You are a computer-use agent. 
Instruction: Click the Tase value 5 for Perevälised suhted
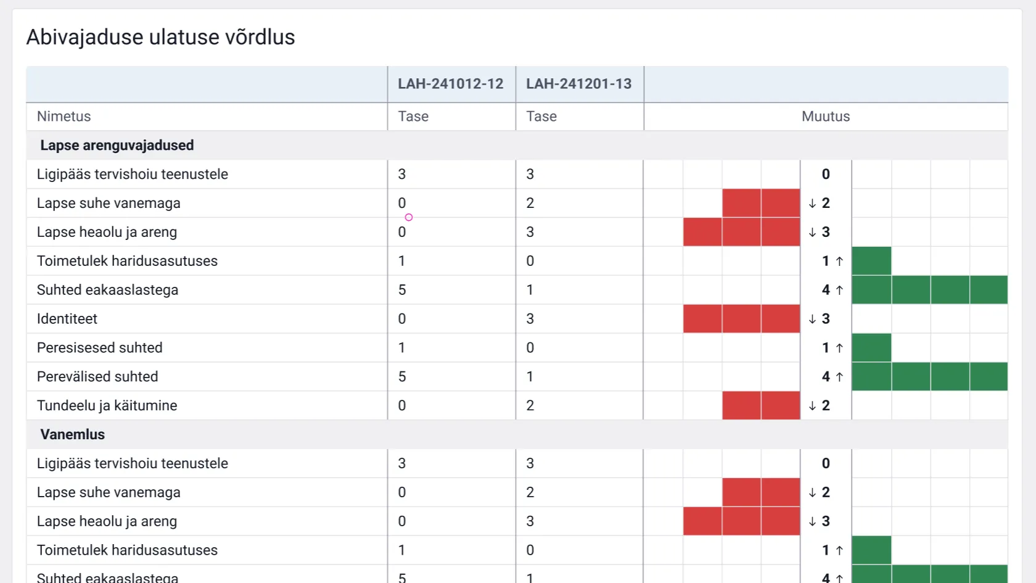402,377
